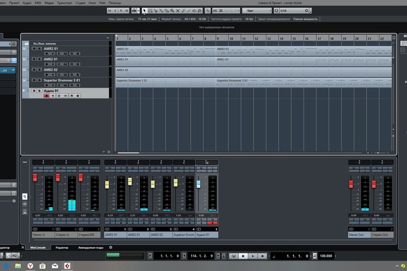Viewport: 407px width, 271px height.
Task: Open the snap mode dropdown arrow
Action: point(239,10)
